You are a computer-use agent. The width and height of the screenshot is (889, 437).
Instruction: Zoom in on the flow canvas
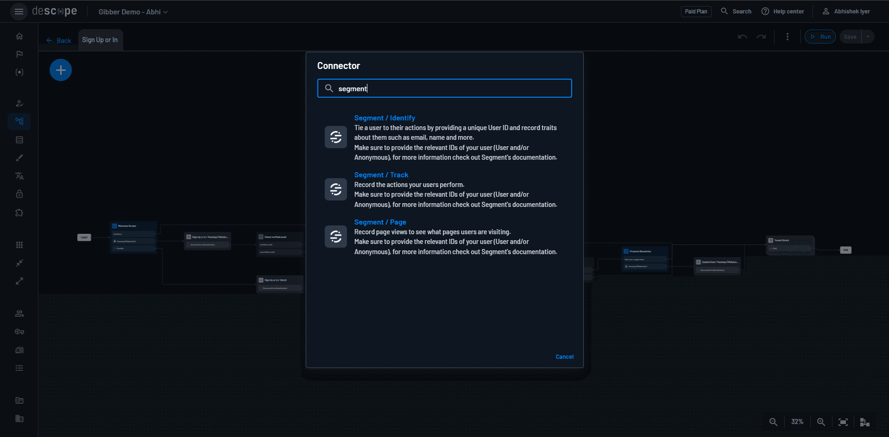pyautogui.click(x=821, y=422)
